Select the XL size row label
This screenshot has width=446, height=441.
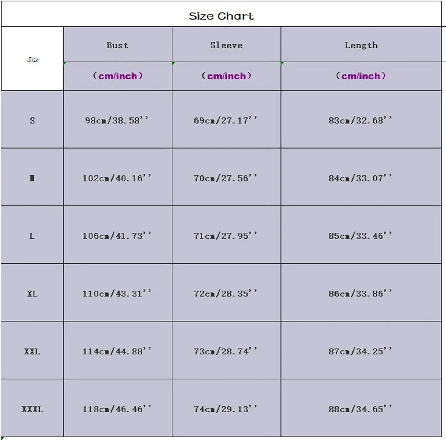coord(32,293)
